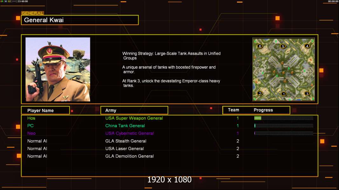
Task: Click start position 5 on the map
Action: pos(283,46)
